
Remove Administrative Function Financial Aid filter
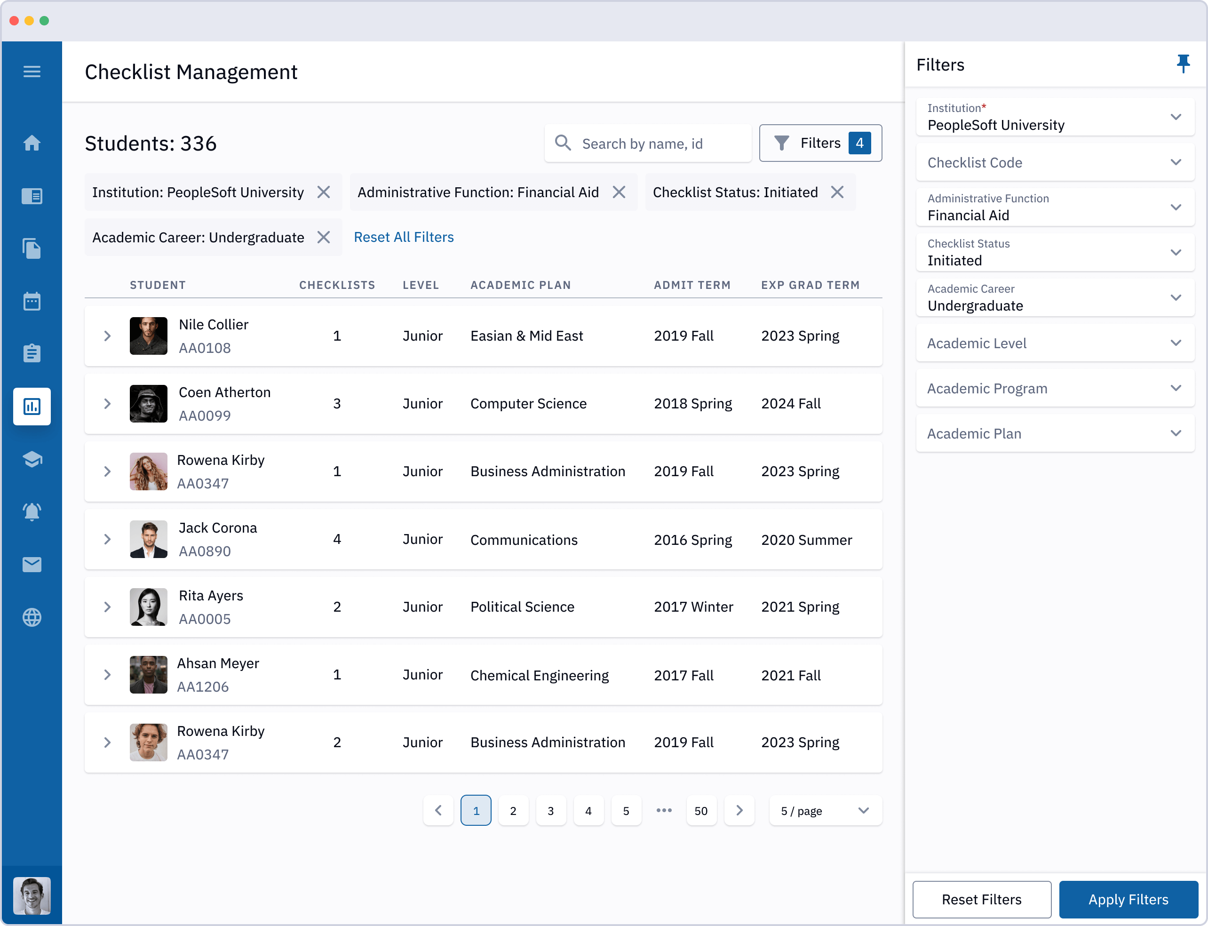point(620,192)
